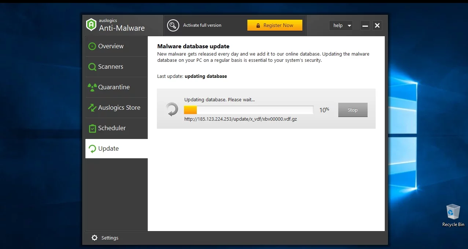
Task: Open Scanners via the magnifier icon
Action: (92, 67)
